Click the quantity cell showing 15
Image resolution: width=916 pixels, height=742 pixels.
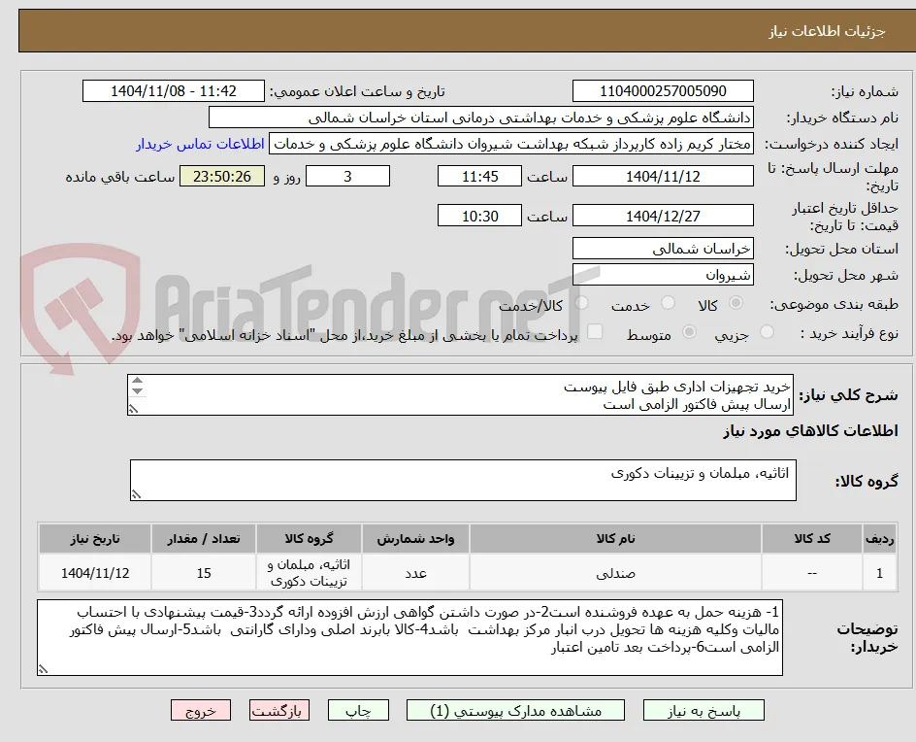tap(204, 573)
